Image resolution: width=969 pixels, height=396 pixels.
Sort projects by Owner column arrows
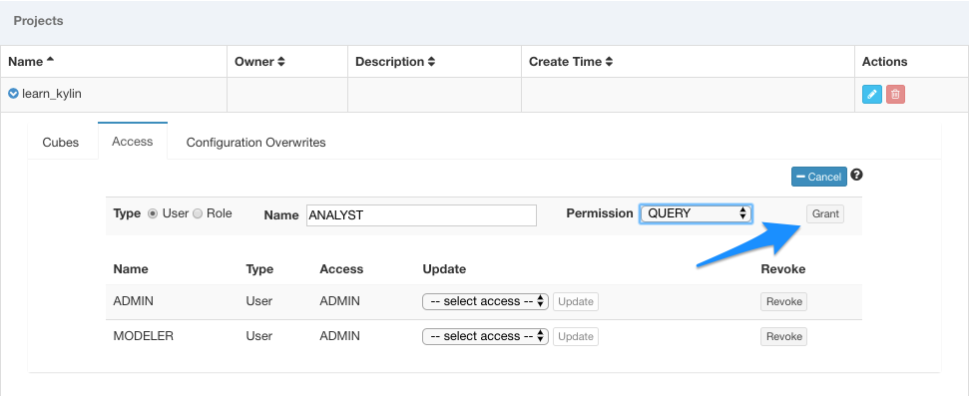pyautogui.click(x=281, y=62)
